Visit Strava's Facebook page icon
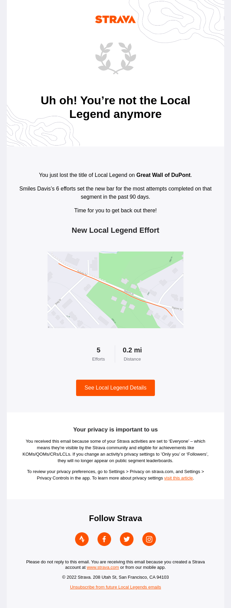The width and height of the screenshot is (231, 608). (x=104, y=539)
